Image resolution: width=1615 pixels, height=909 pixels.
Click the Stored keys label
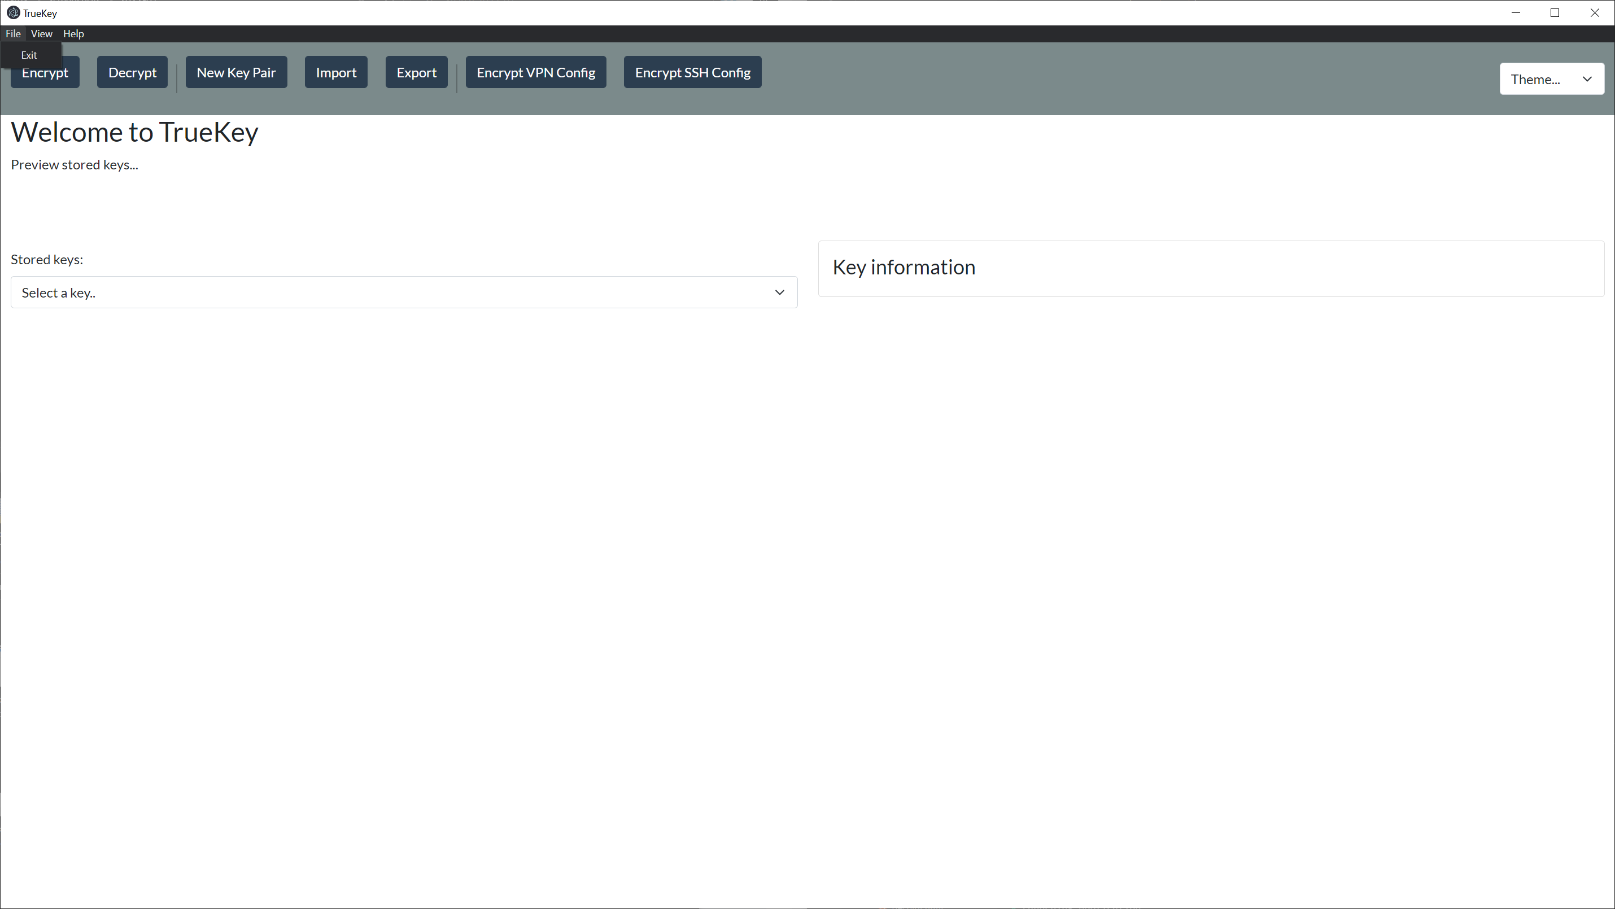click(46, 259)
